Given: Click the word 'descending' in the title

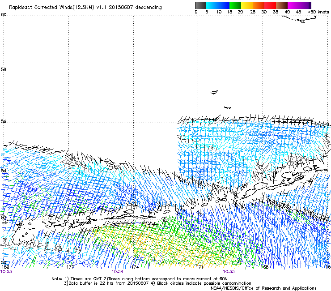Looking at the screenshot, I should (x=149, y=7).
